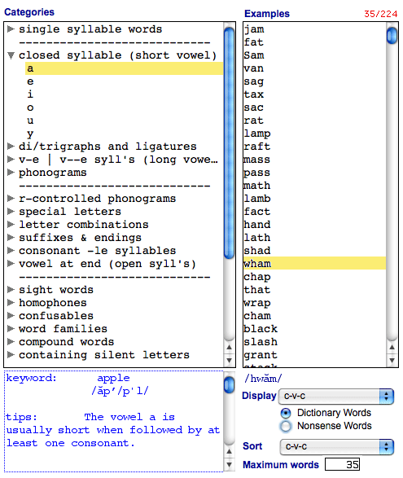Expand the v-e long vowel syllables category
The width and height of the screenshot is (403, 478).
pos(11,160)
